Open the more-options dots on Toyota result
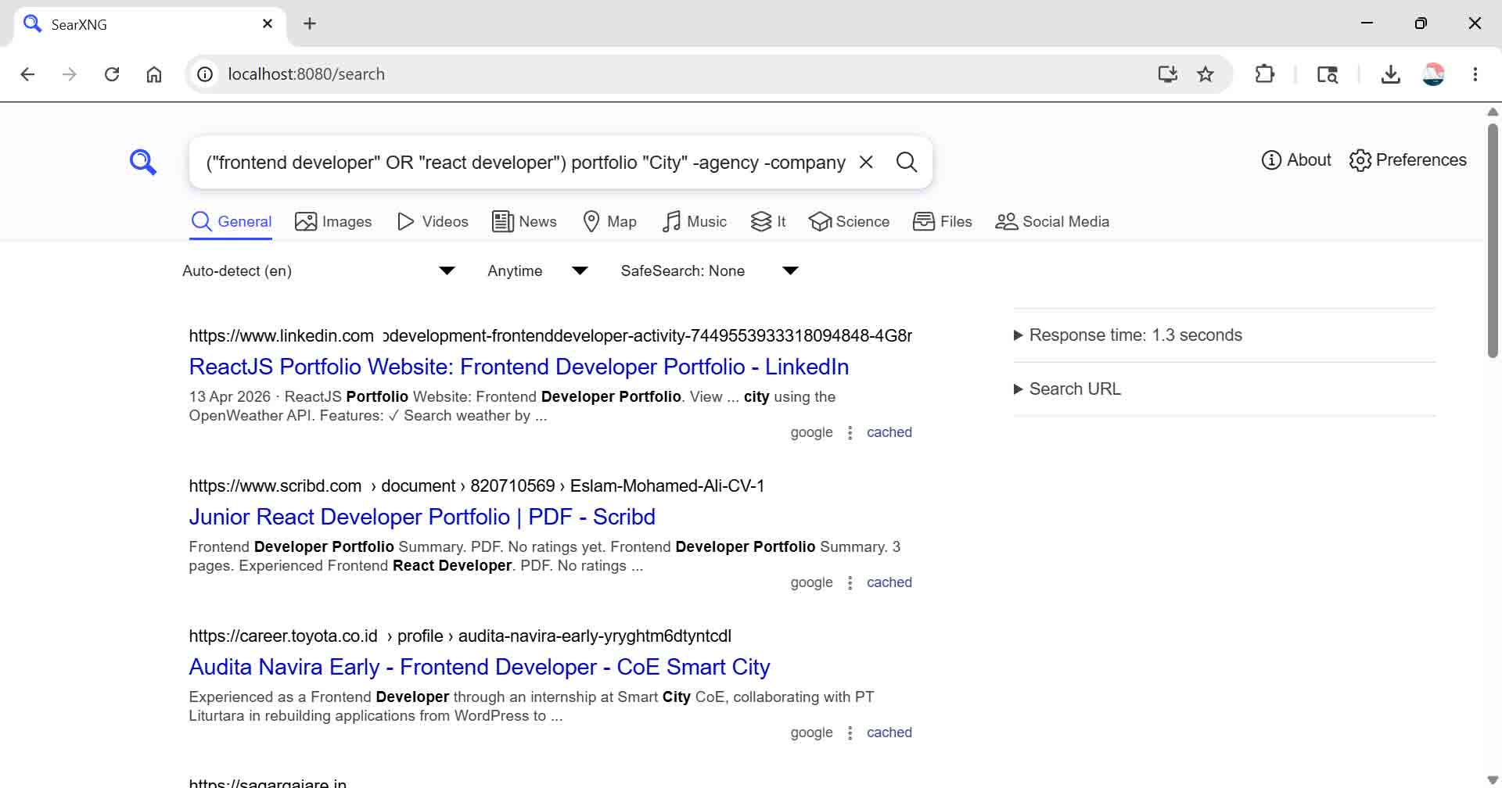Screen dimensions: 1502x788 [850, 733]
